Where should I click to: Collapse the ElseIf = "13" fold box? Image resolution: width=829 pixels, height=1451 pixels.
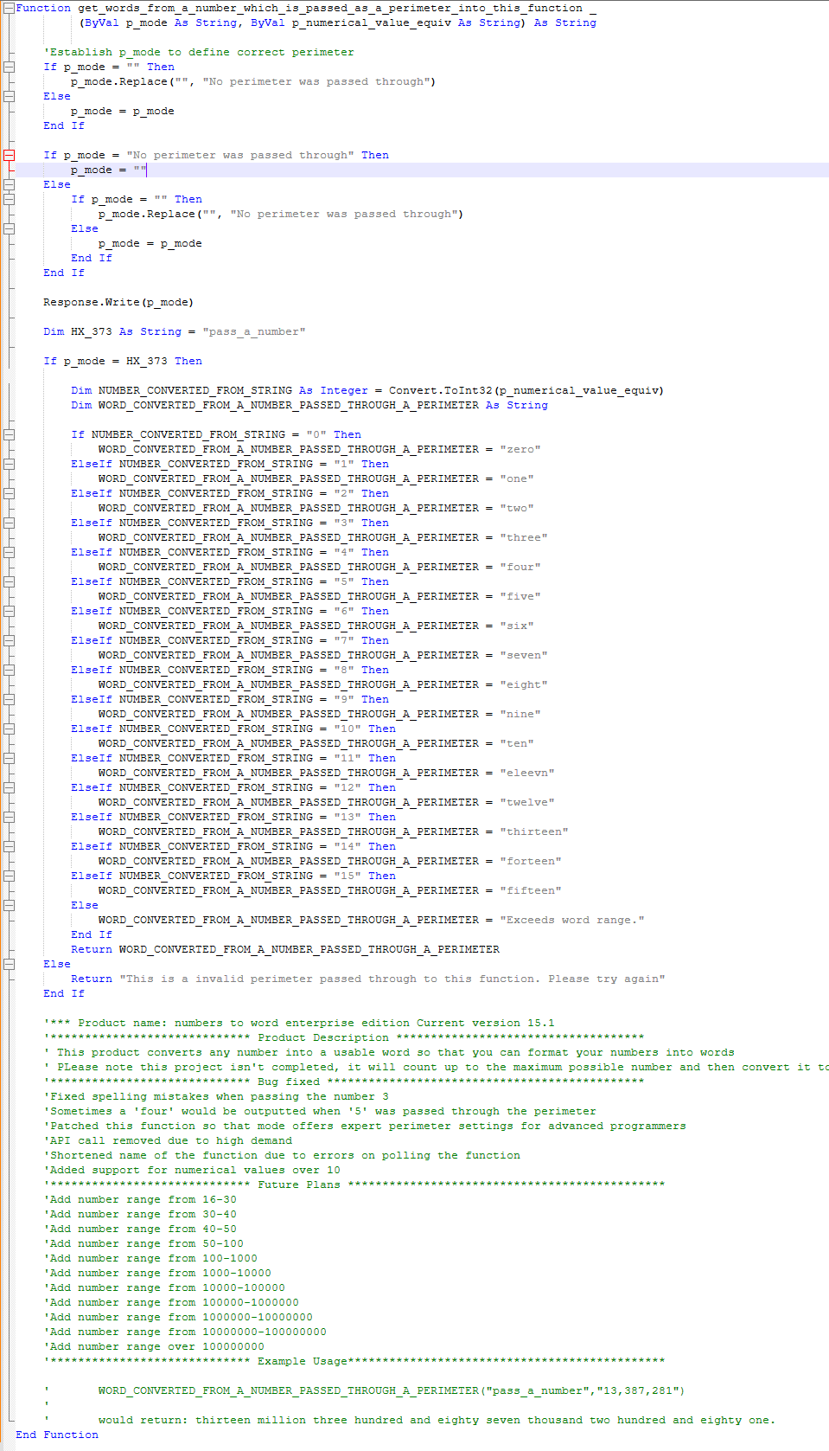click(9, 817)
